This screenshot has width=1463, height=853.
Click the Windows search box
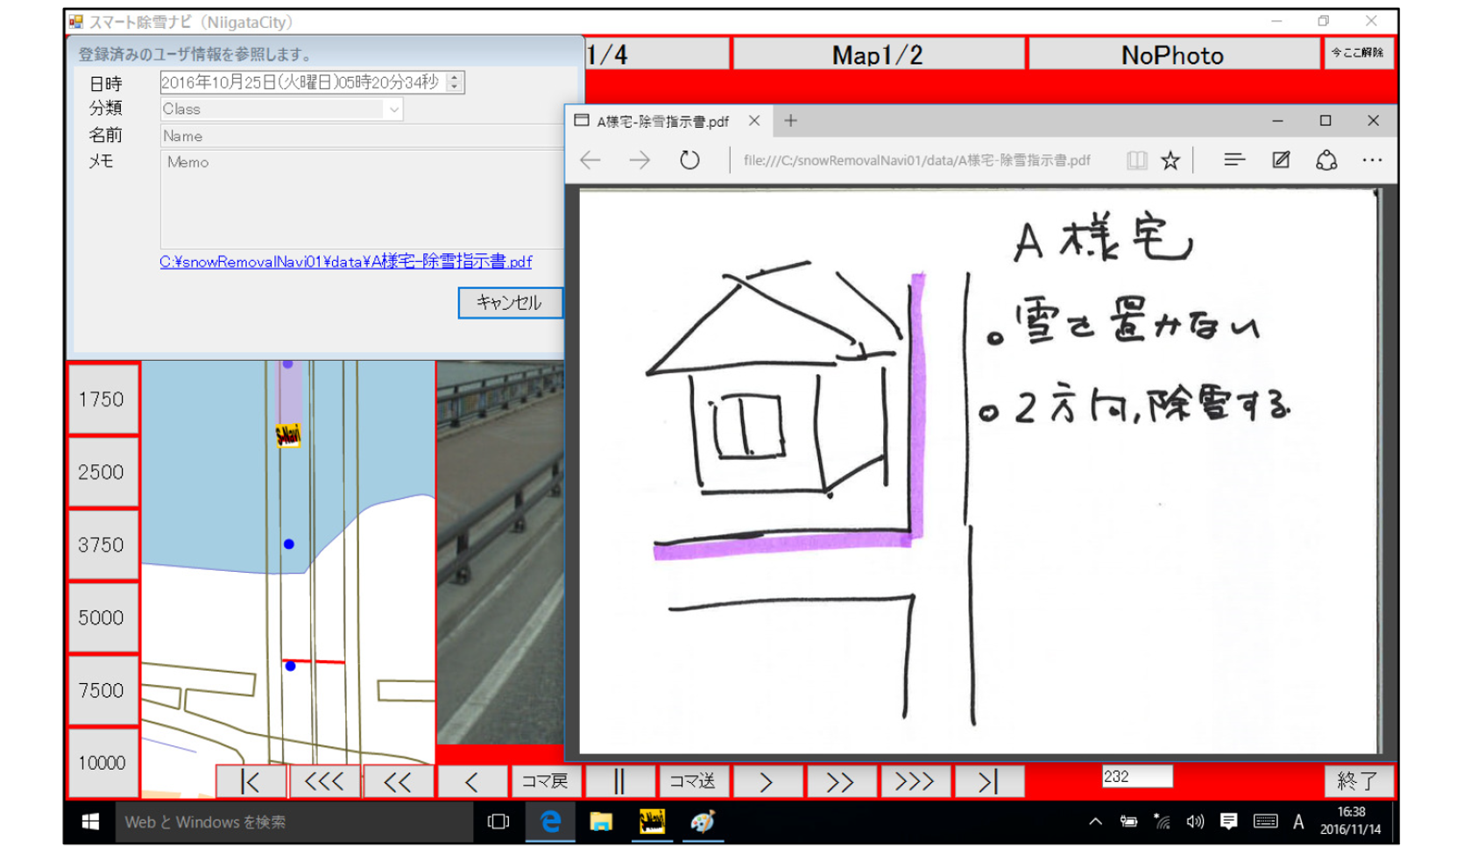293,822
